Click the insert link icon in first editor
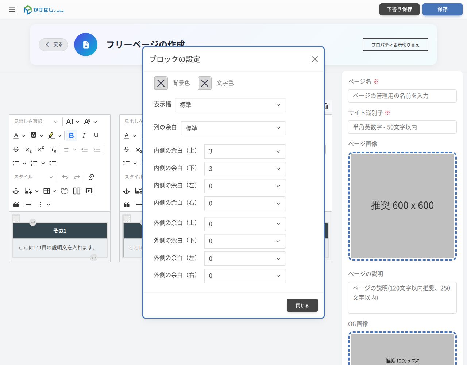 click(91, 177)
